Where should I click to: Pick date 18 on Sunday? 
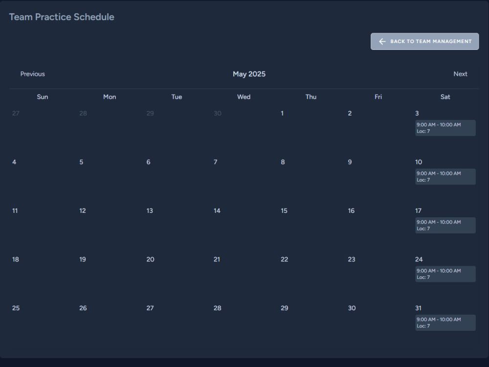click(16, 259)
